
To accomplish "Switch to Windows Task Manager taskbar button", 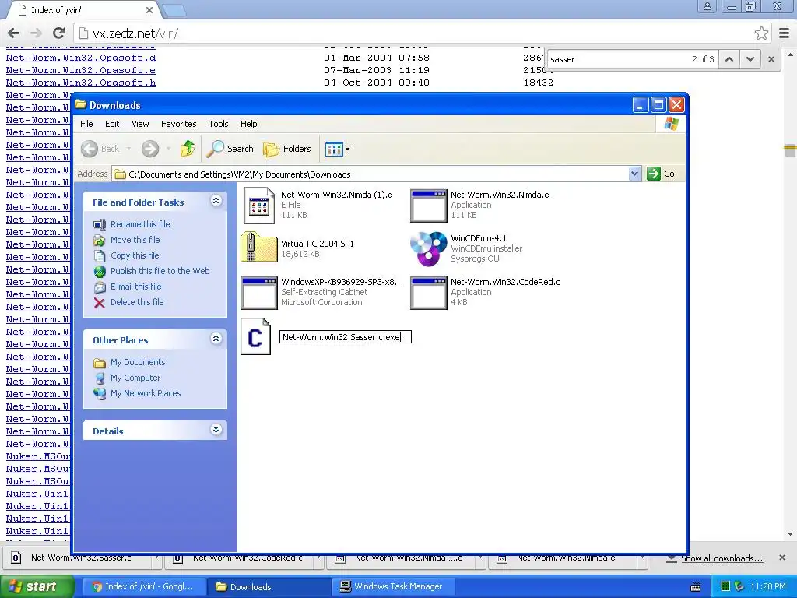I will (x=392, y=586).
